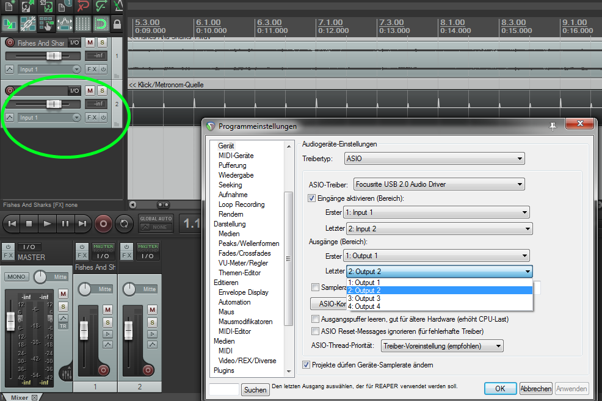Click the Abbrechen button
The height and width of the screenshot is (401, 602).
point(535,389)
